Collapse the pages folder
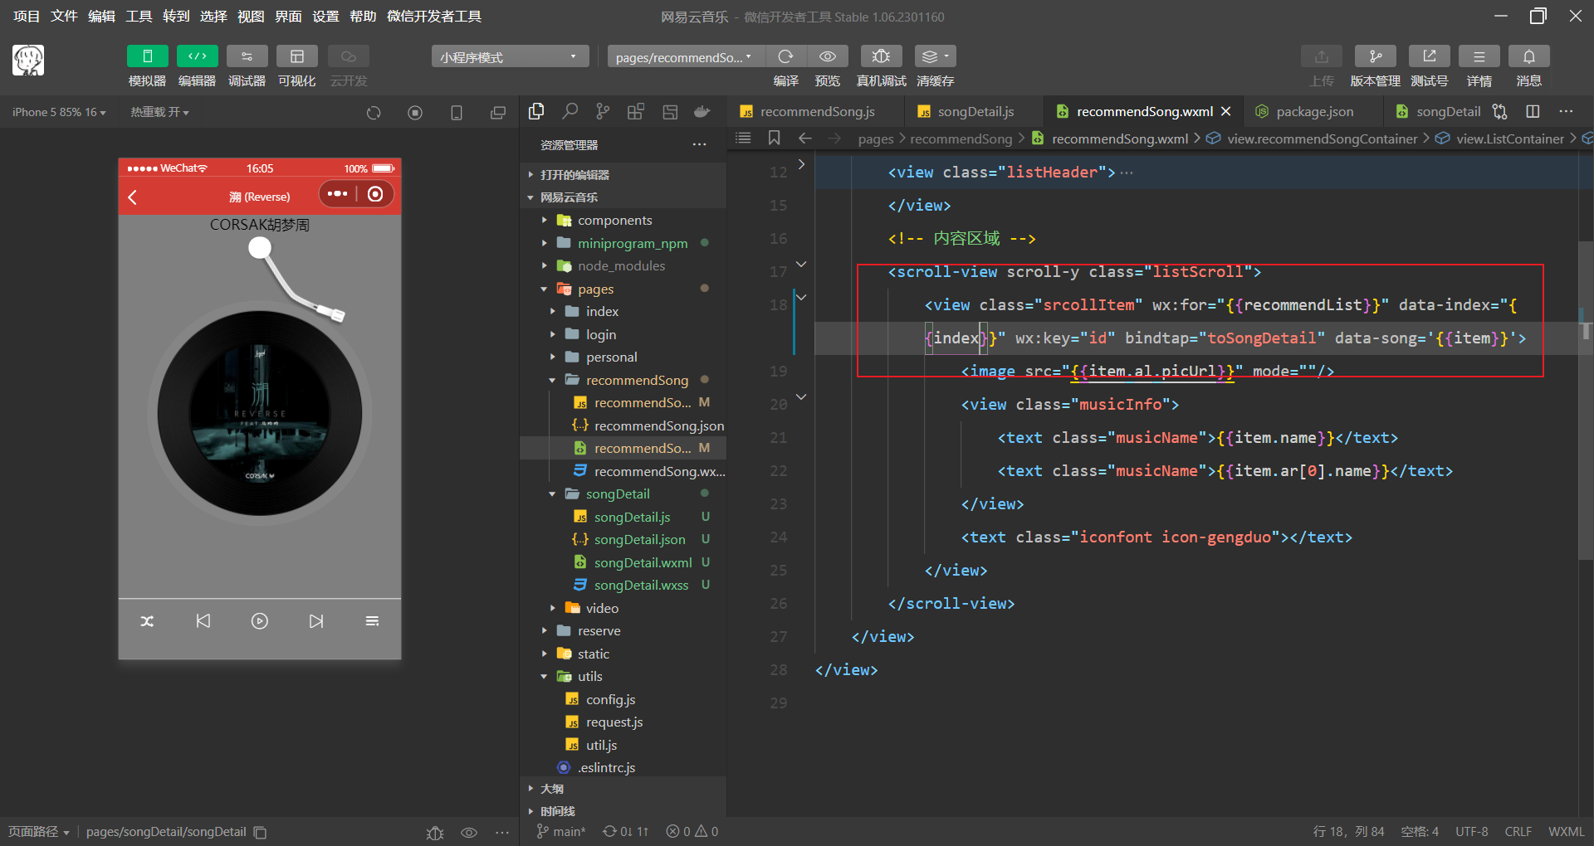This screenshot has width=1594, height=846. [623, 289]
